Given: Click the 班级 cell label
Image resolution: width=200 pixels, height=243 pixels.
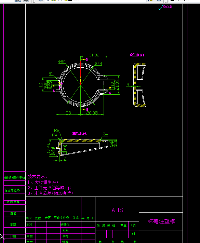Looking at the screenshot, I should 66,230.
